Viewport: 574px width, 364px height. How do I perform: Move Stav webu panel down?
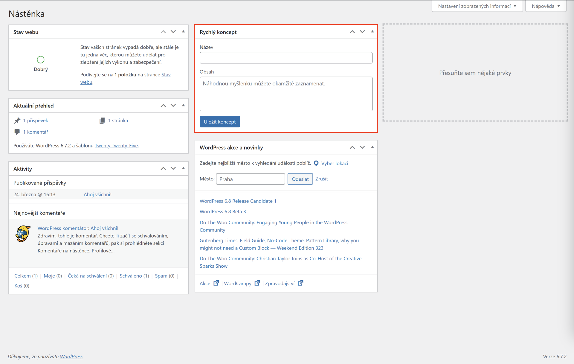(x=173, y=32)
